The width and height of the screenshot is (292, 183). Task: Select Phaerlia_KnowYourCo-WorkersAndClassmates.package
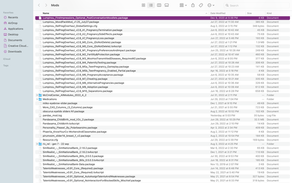[x=163, y=132]
